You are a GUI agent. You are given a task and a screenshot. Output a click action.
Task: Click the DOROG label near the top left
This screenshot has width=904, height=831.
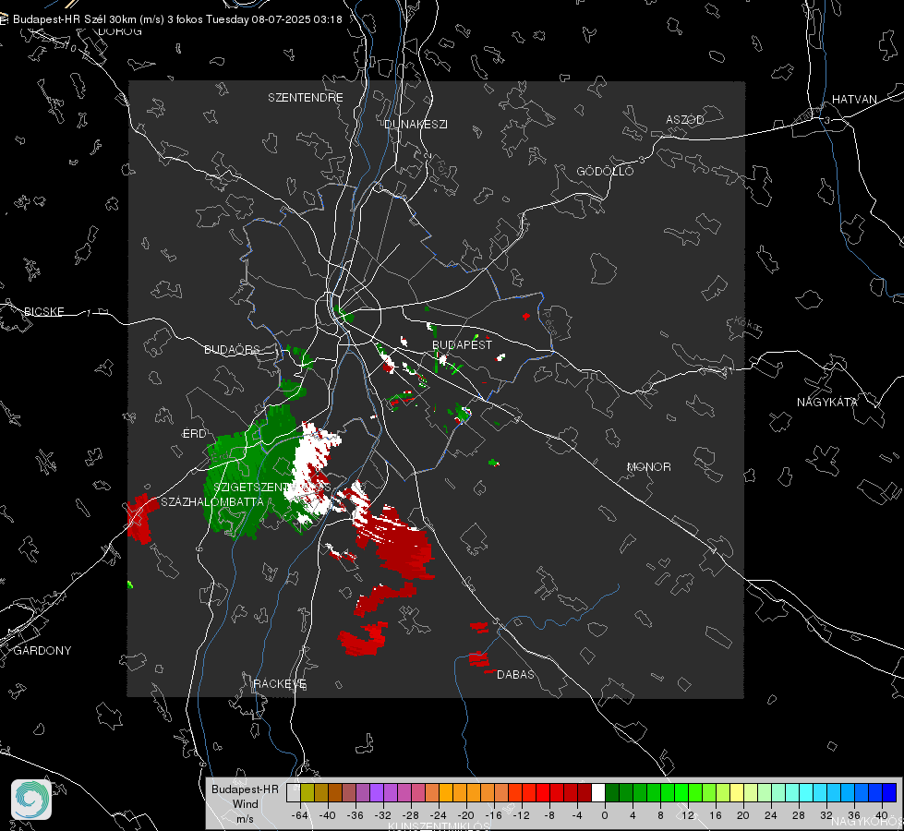[x=120, y=31]
